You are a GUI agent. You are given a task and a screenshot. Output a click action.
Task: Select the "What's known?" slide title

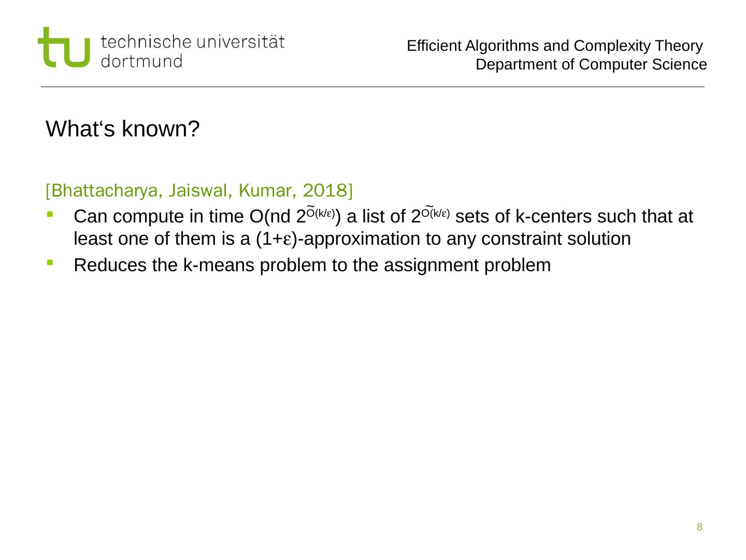pyautogui.click(x=123, y=129)
